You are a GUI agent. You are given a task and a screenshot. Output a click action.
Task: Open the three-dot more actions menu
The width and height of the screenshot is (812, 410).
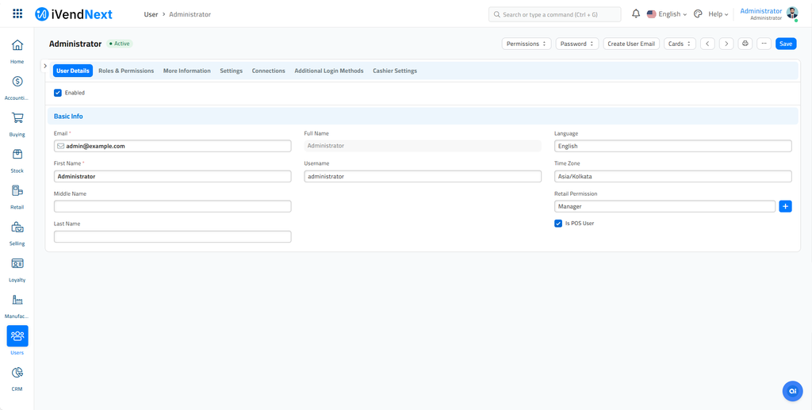(x=764, y=44)
